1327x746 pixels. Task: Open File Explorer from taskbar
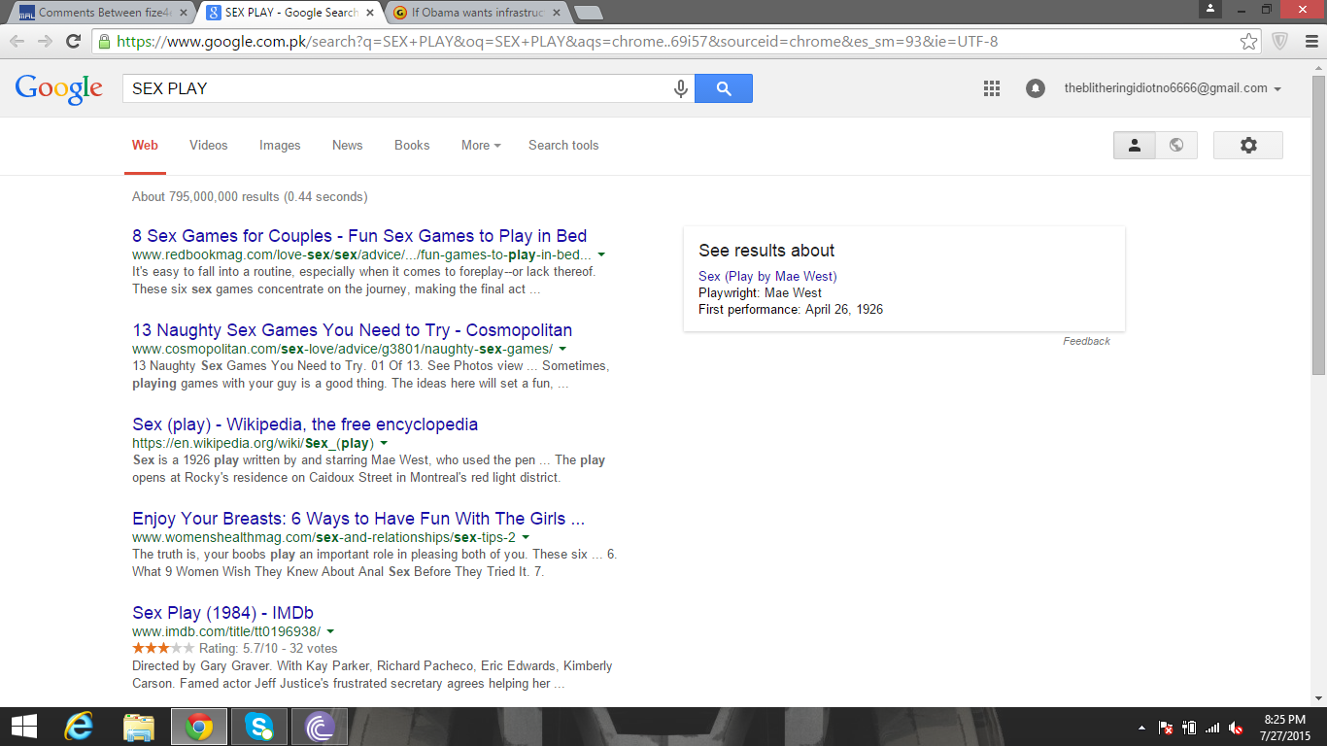tap(139, 727)
